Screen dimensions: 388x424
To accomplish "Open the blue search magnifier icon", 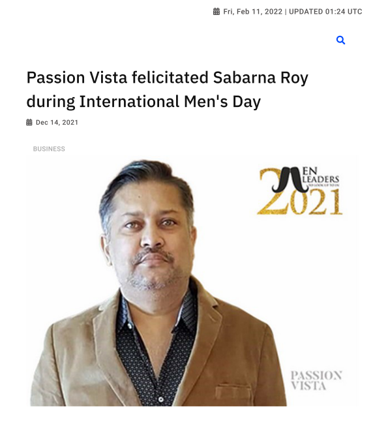I will (x=340, y=40).
